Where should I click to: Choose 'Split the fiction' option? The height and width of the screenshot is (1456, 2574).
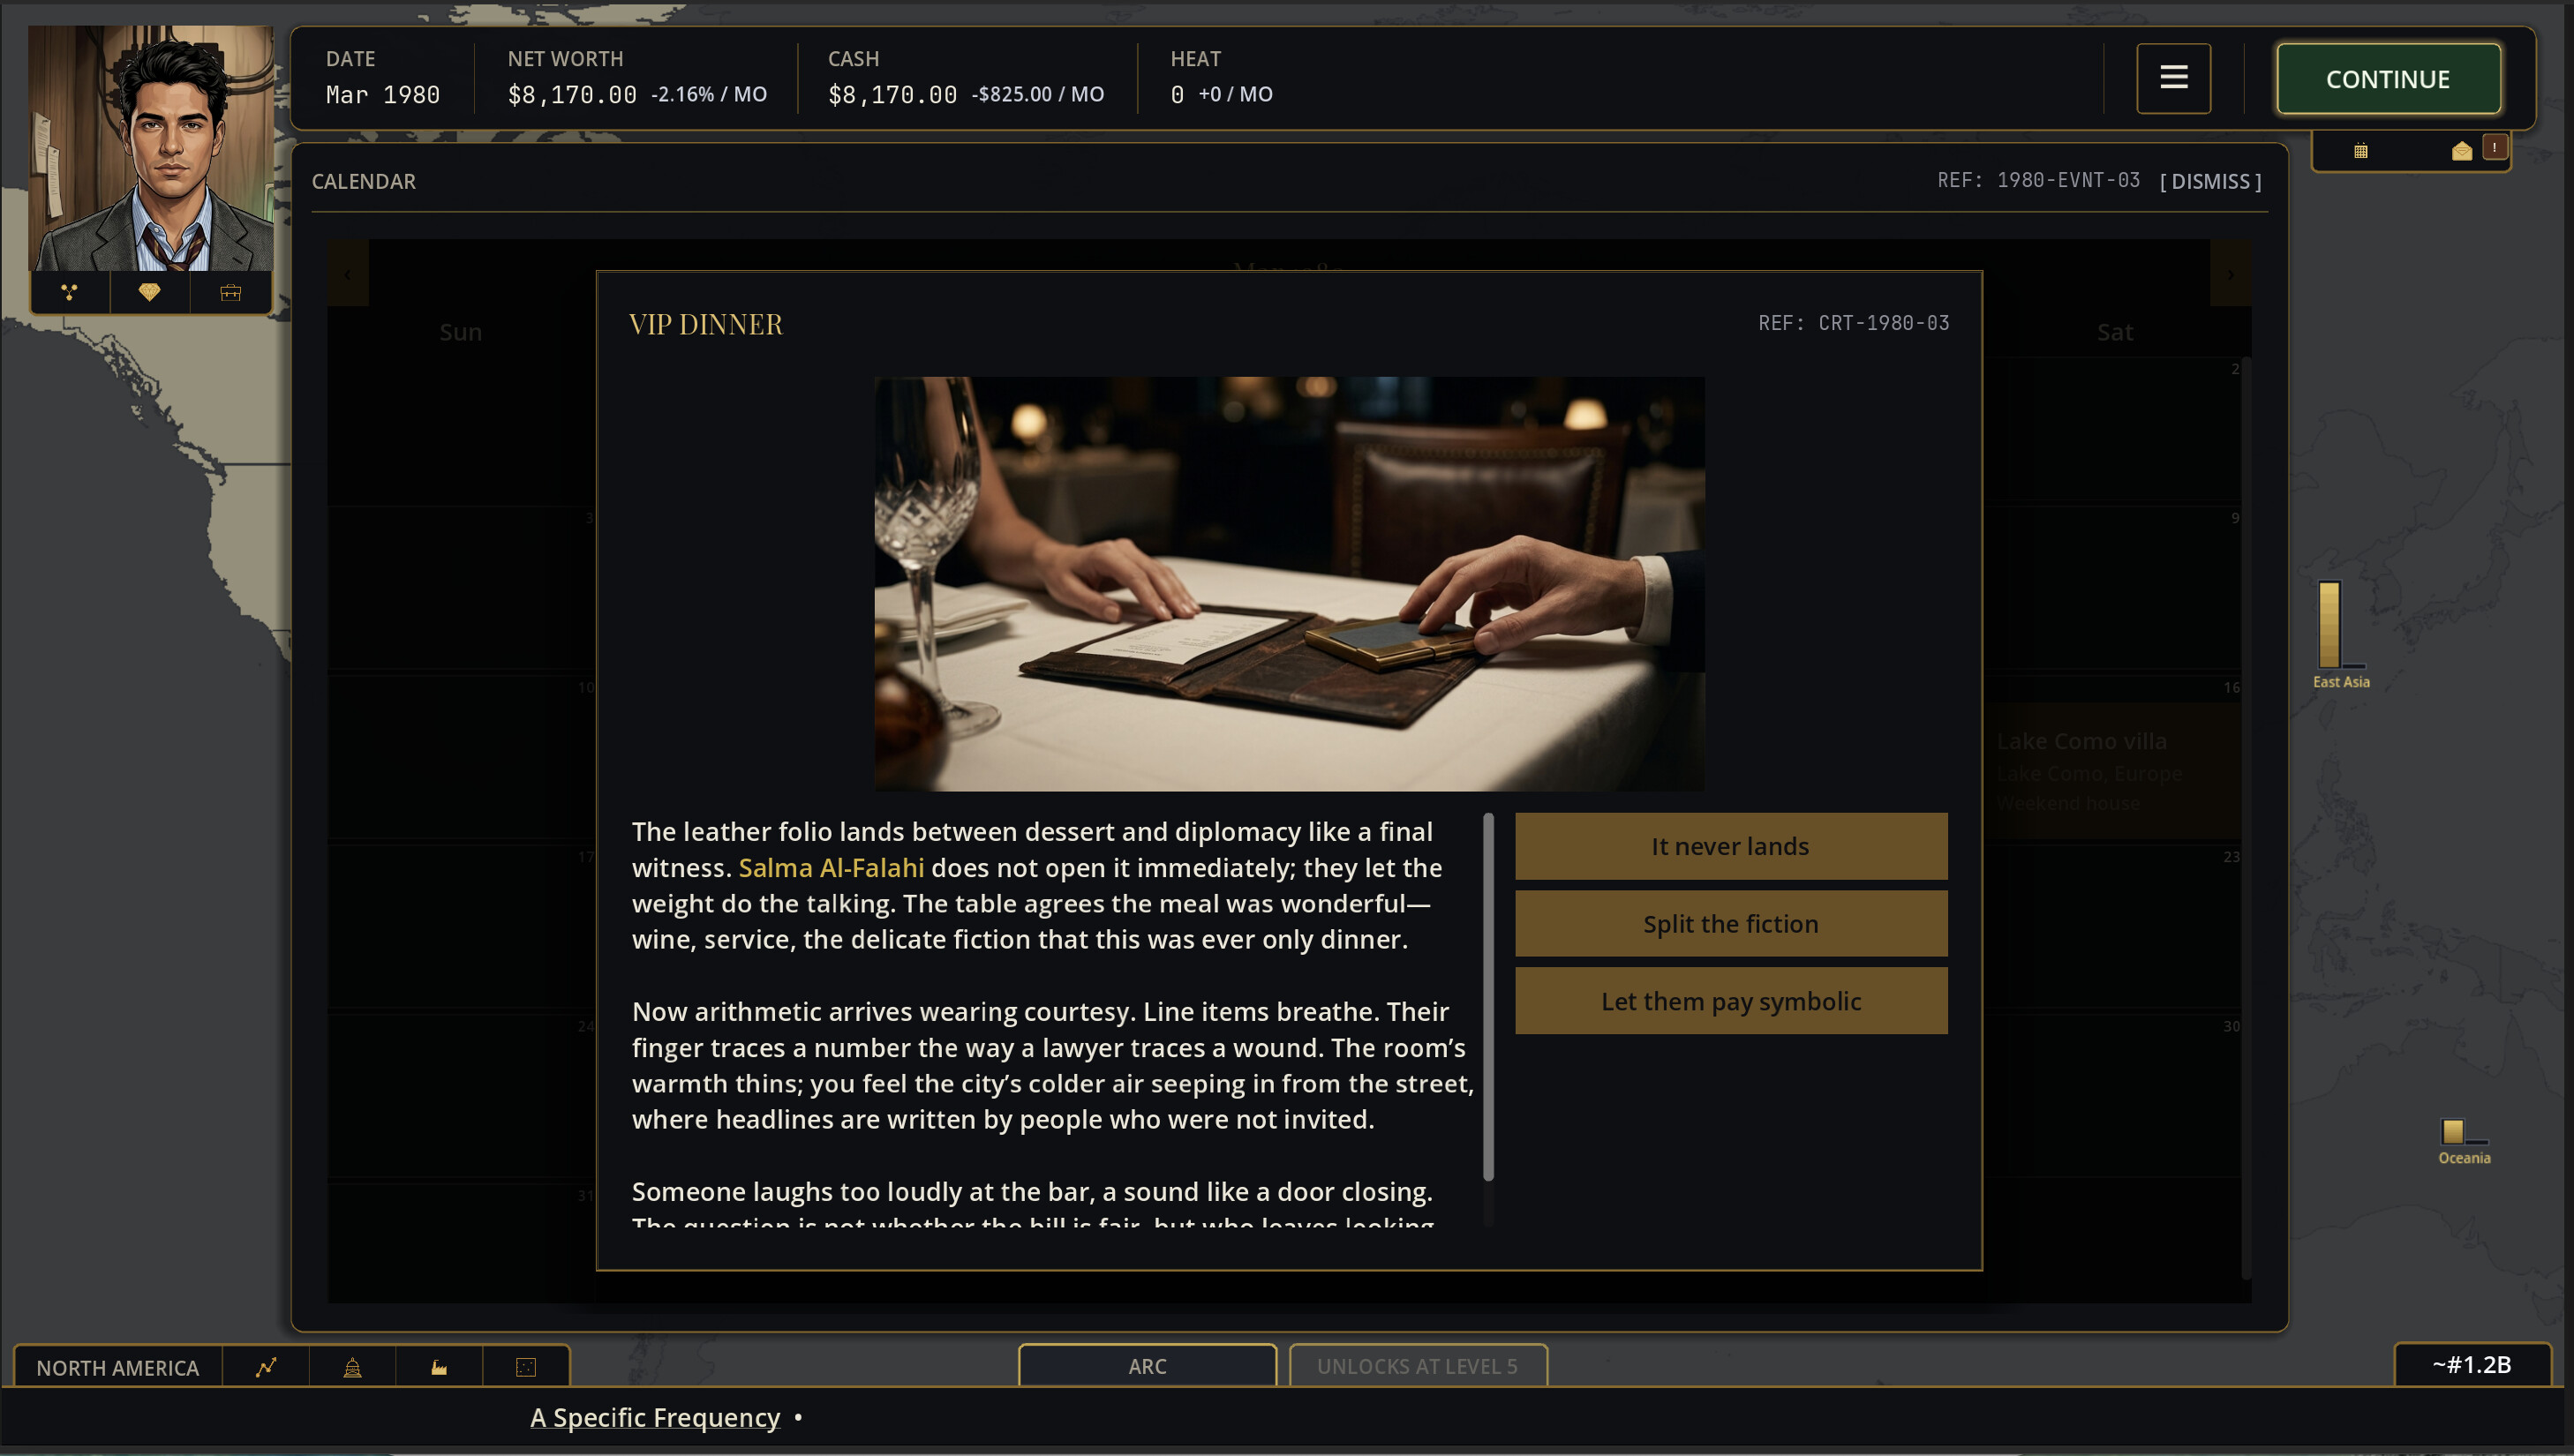(1730, 923)
